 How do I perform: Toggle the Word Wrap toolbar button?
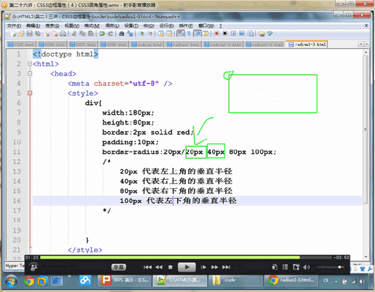click(181, 33)
